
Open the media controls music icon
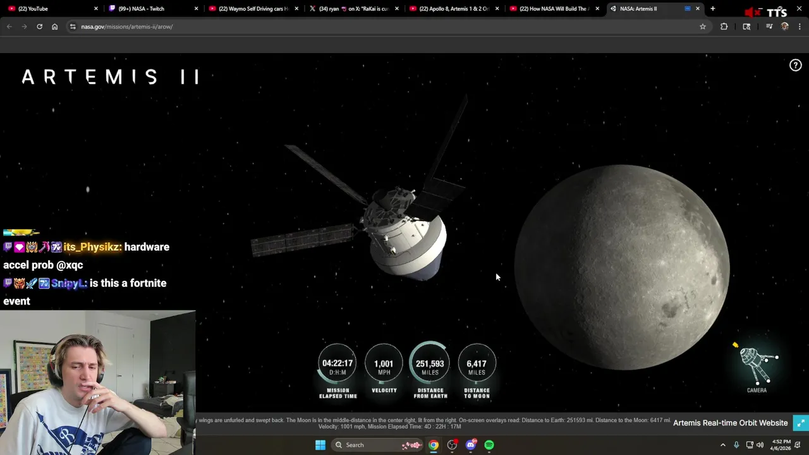[x=769, y=27]
